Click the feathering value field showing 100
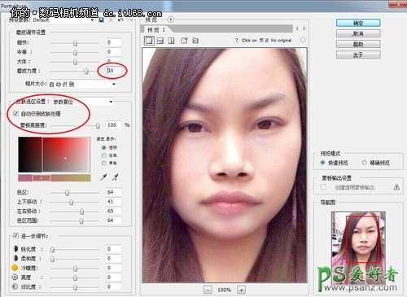The height and width of the screenshot is (297, 407). (113, 125)
